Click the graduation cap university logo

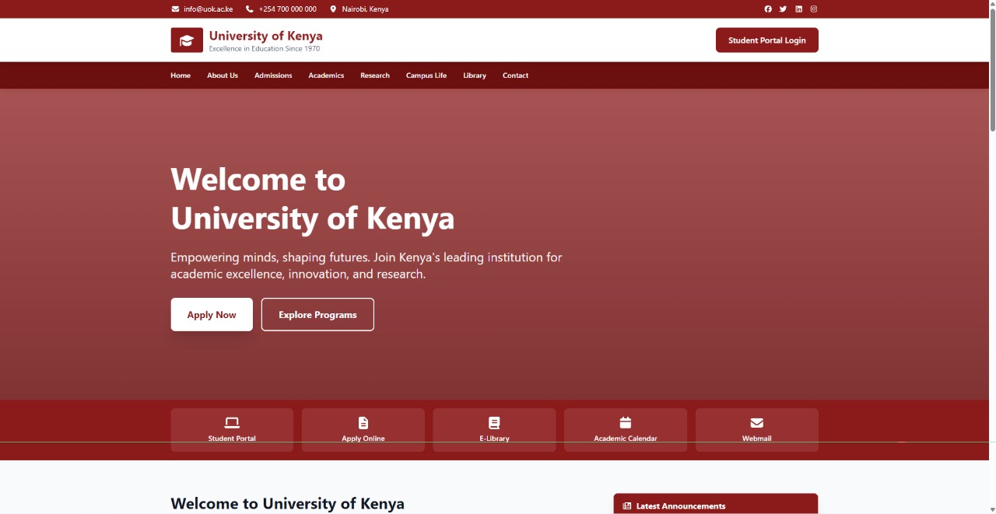tap(187, 39)
